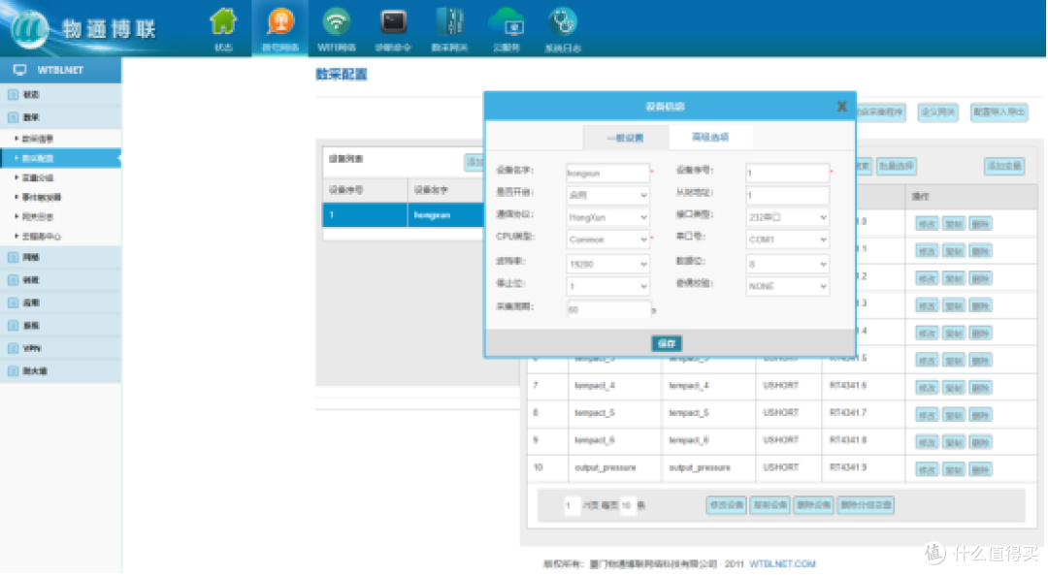Open the parity dropdown showing NONE
Image resolution: width=1048 pixels, height=575 pixels.
(787, 286)
